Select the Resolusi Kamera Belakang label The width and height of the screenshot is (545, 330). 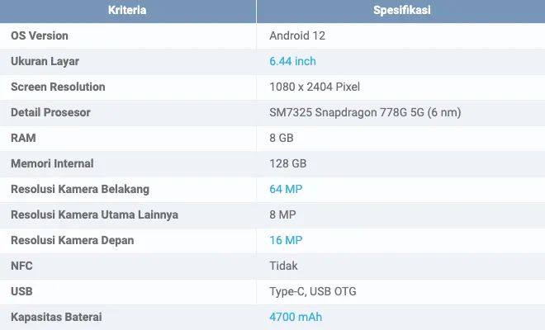[x=80, y=189]
